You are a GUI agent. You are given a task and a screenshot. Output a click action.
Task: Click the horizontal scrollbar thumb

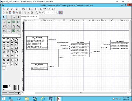point(81,93)
